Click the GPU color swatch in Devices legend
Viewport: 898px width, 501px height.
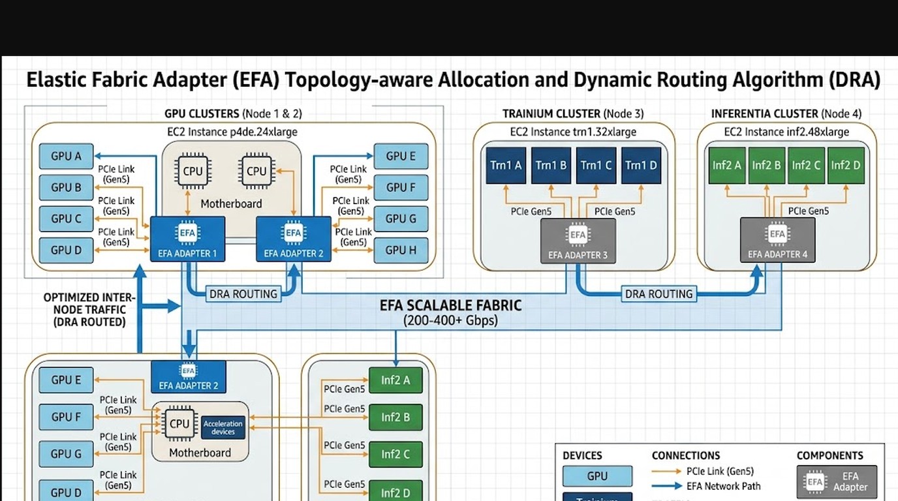point(597,476)
